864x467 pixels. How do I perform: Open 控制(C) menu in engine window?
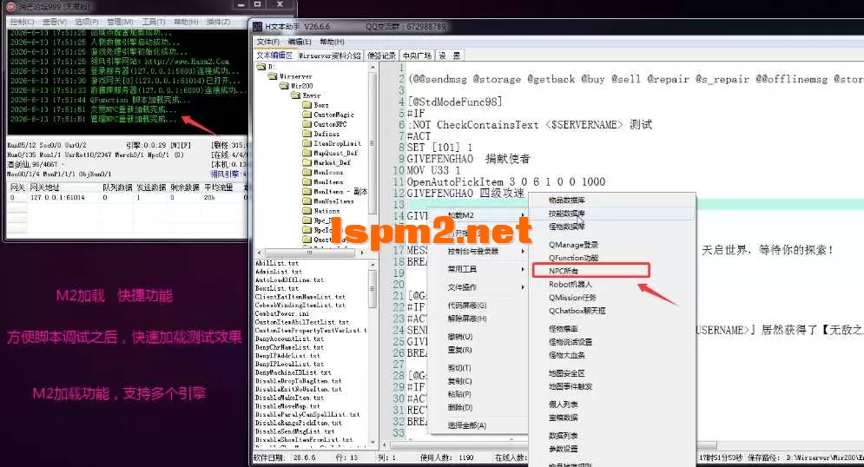(22, 22)
